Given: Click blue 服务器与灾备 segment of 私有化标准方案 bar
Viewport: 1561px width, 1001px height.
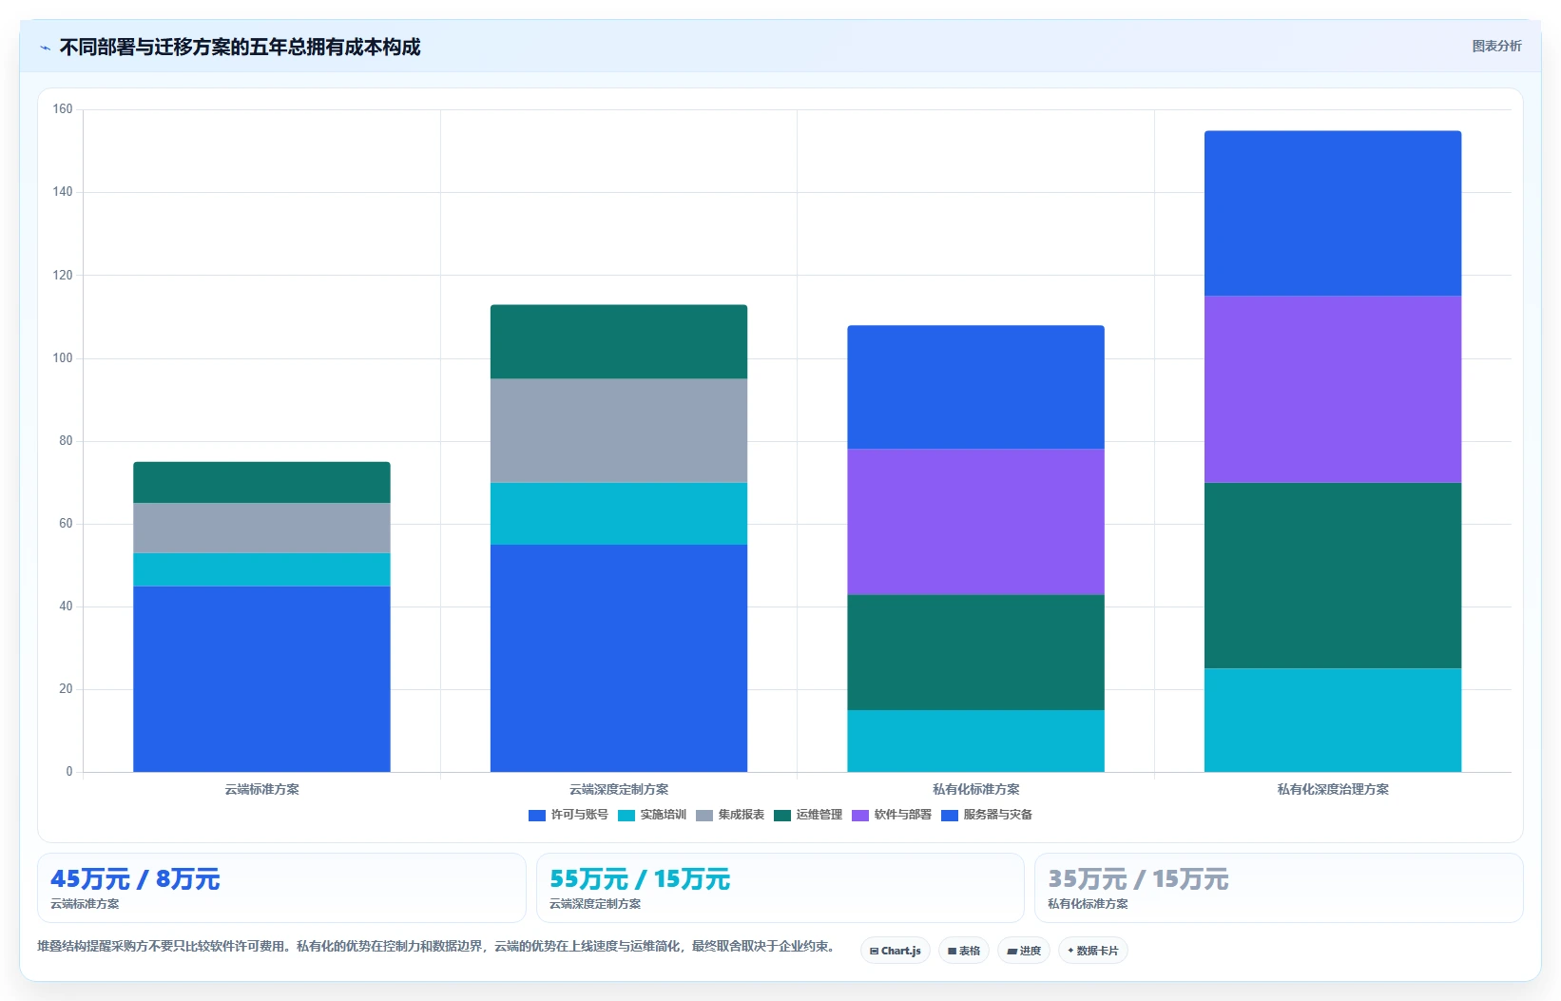Looking at the screenshot, I should coord(975,388).
